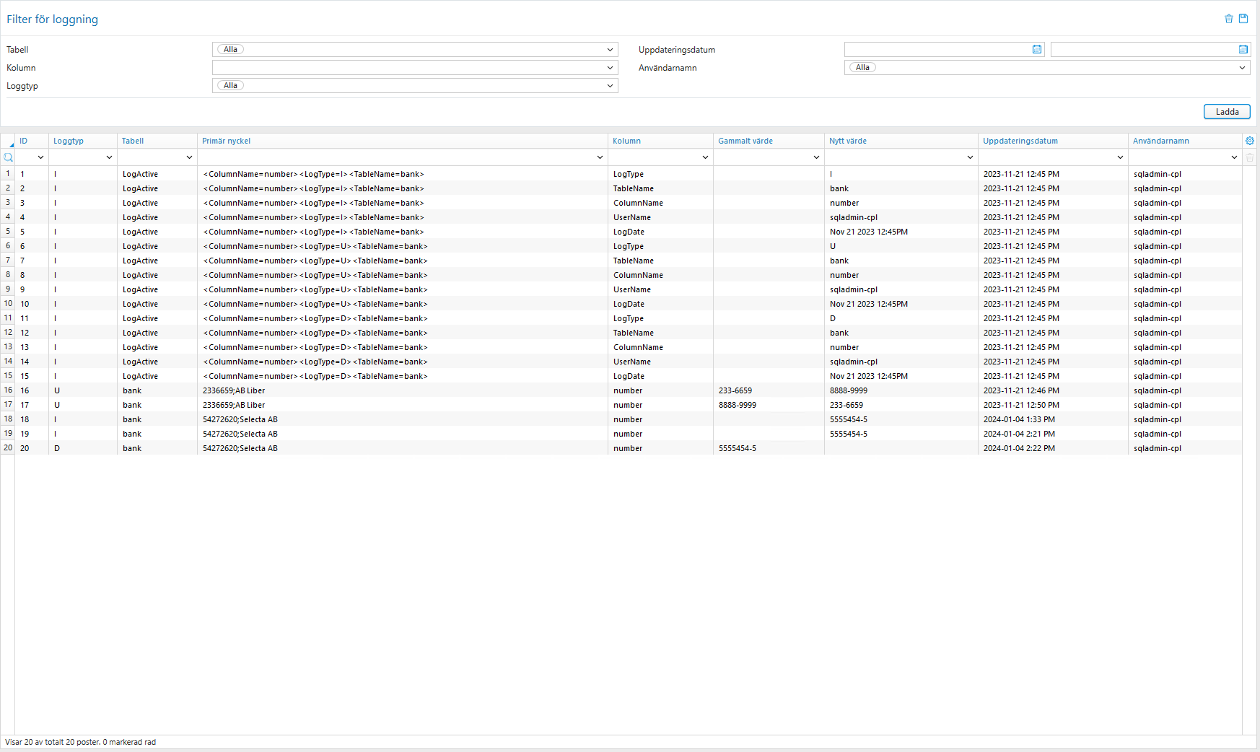Open the Kolumn dropdown
1260x752 pixels.
[610, 67]
